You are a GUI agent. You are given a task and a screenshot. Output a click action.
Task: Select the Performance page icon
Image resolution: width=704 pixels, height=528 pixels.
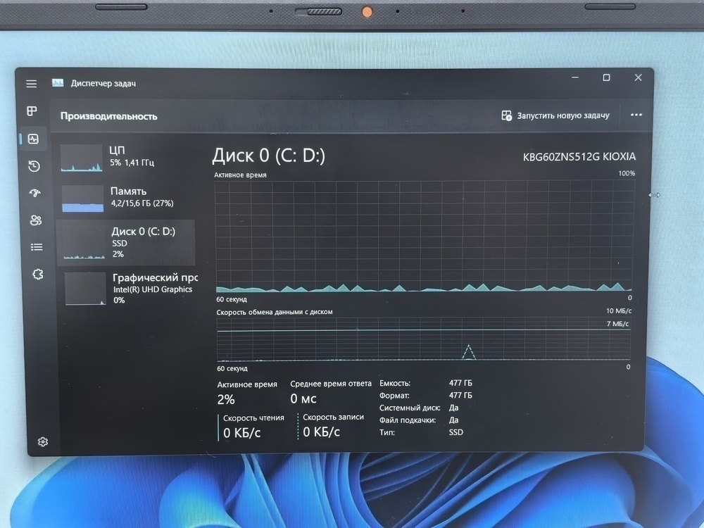[33, 139]
